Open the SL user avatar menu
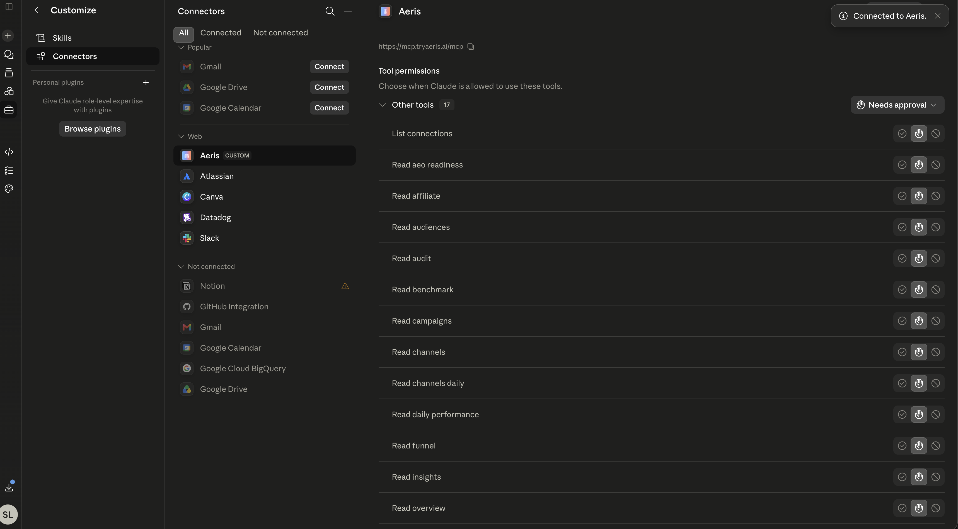Image resolution: width=958 pixels, height=529 pixels. click(x=8, y=515)
